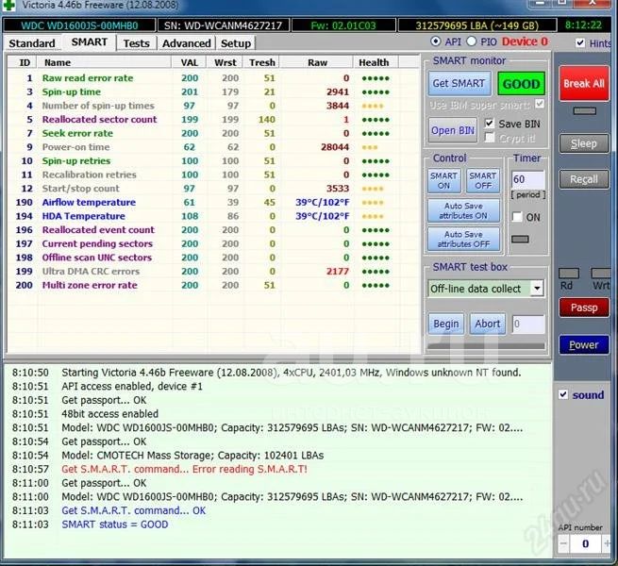
Task: Click the firmware Fw: 02.01C03 field
Action: (343, 25)
